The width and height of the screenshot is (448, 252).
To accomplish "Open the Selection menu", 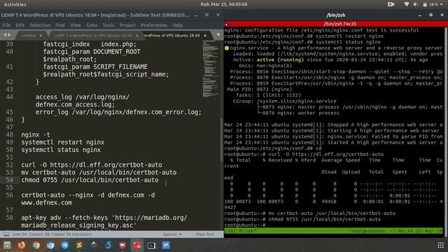I will tap(40, 25).
